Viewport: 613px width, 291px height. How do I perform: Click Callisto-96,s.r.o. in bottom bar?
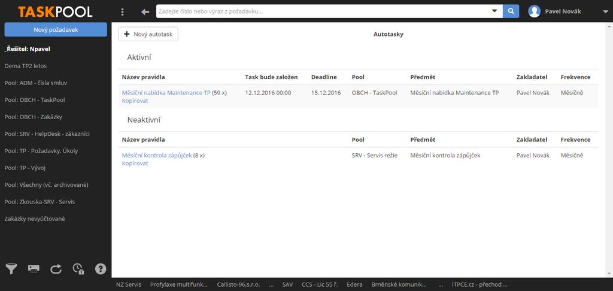[x=238, y=285]
